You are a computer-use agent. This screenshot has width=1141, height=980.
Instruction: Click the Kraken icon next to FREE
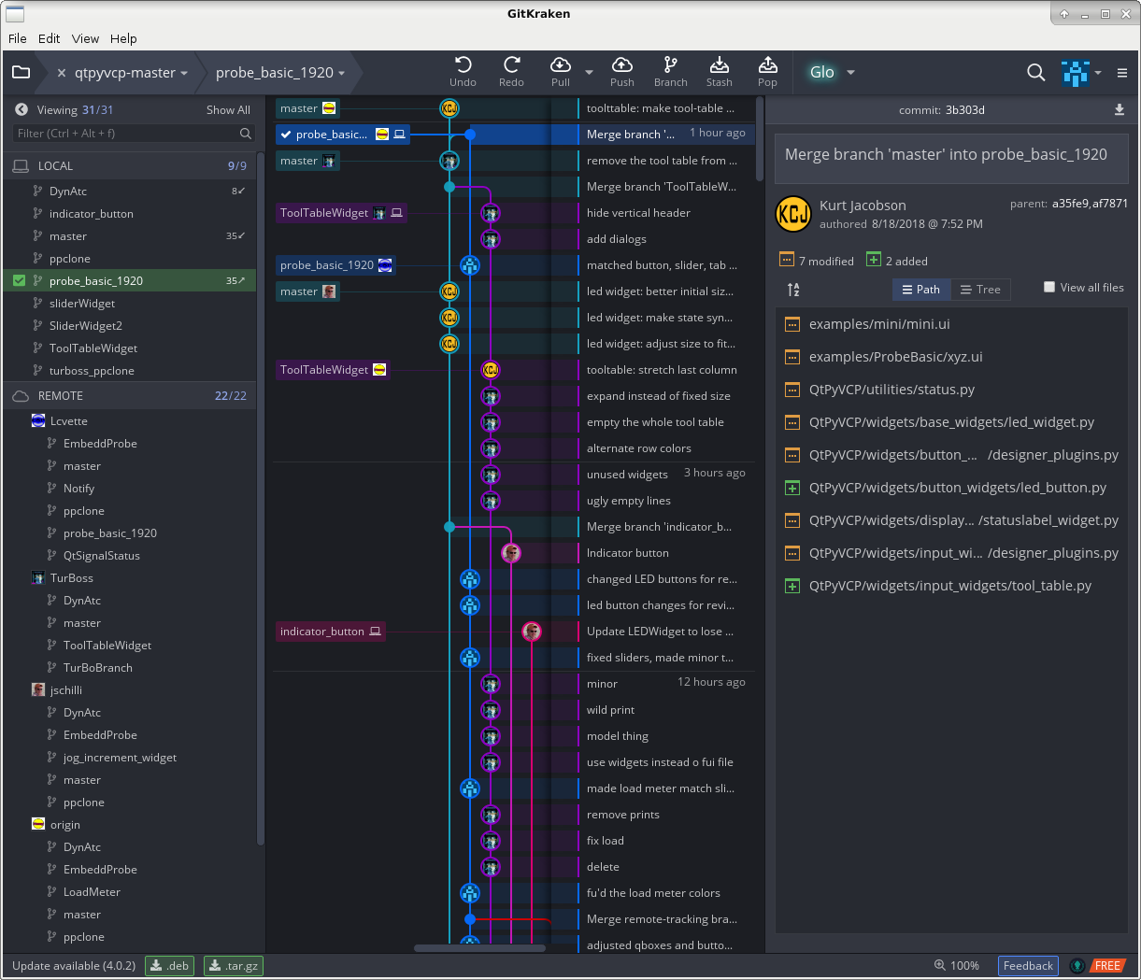pyautogui.click(x=1077, y=966)
